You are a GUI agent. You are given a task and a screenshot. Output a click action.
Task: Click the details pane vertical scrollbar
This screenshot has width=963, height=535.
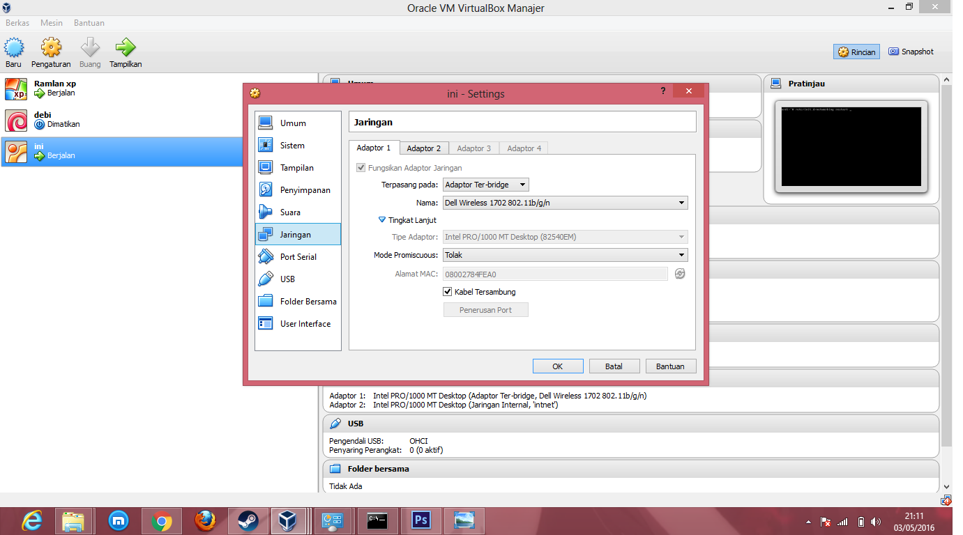(x=946, y=265)
